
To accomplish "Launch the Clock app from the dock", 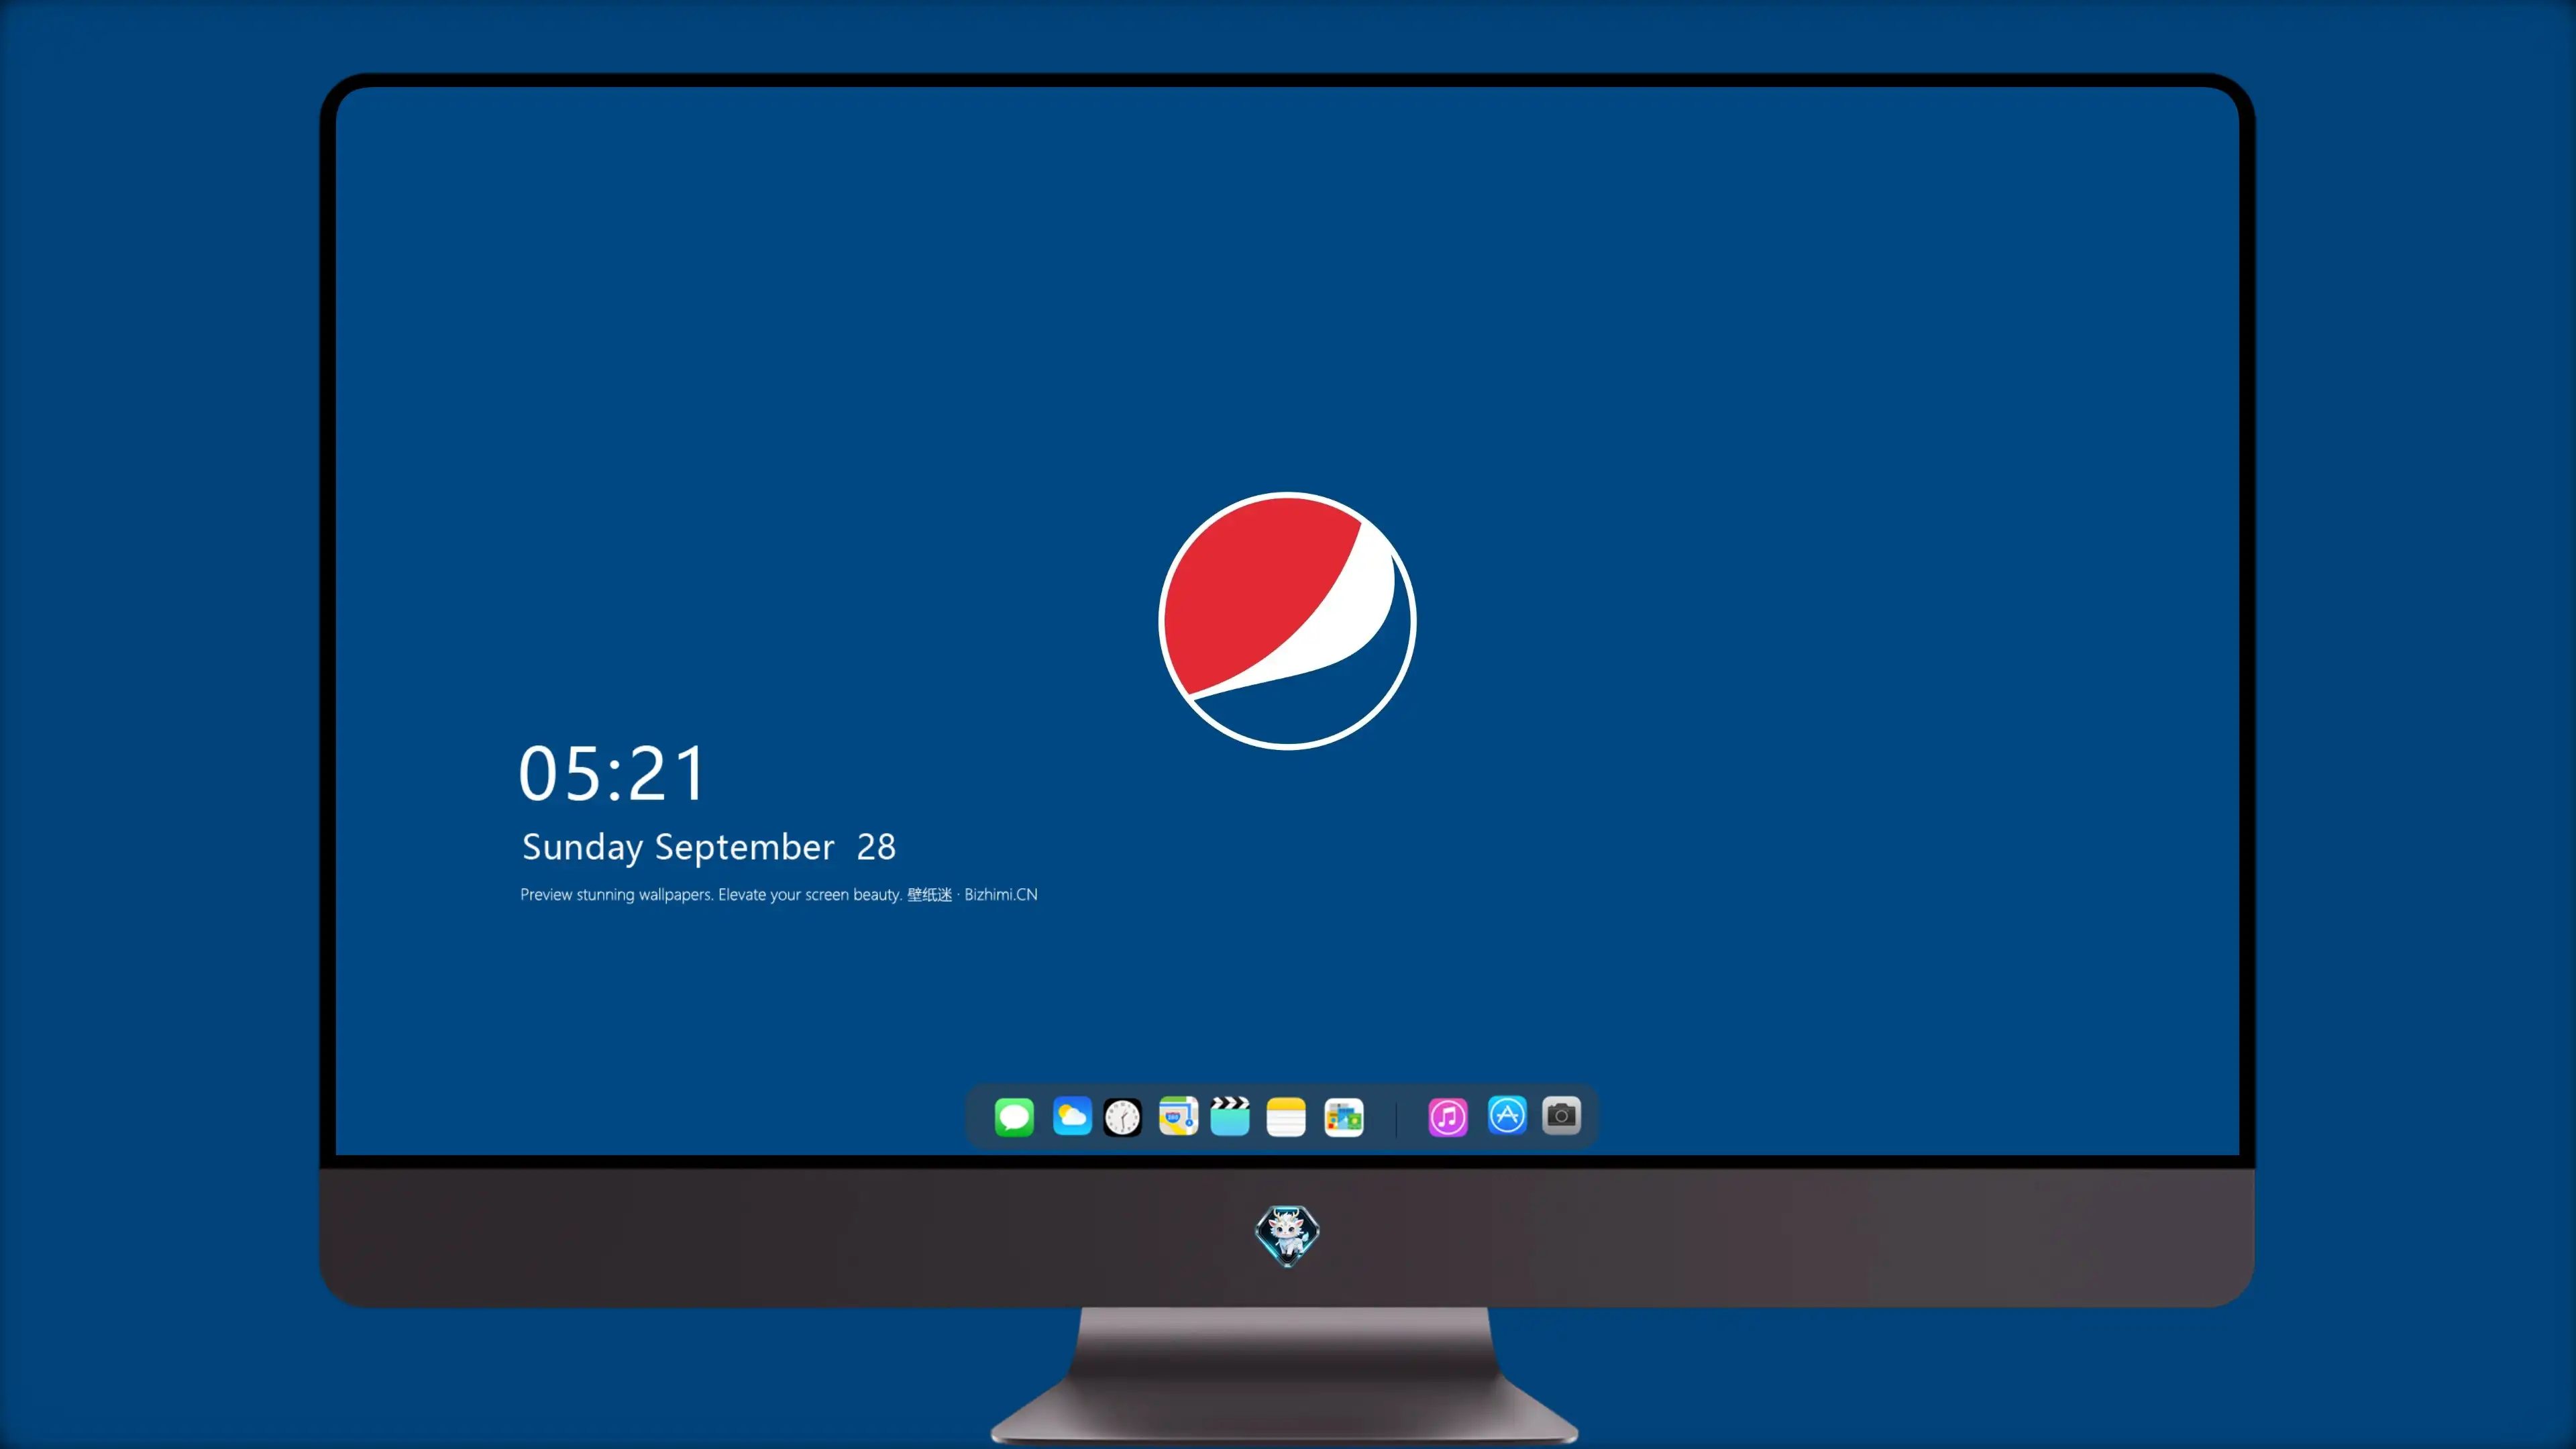I will coord(1122,1117).
